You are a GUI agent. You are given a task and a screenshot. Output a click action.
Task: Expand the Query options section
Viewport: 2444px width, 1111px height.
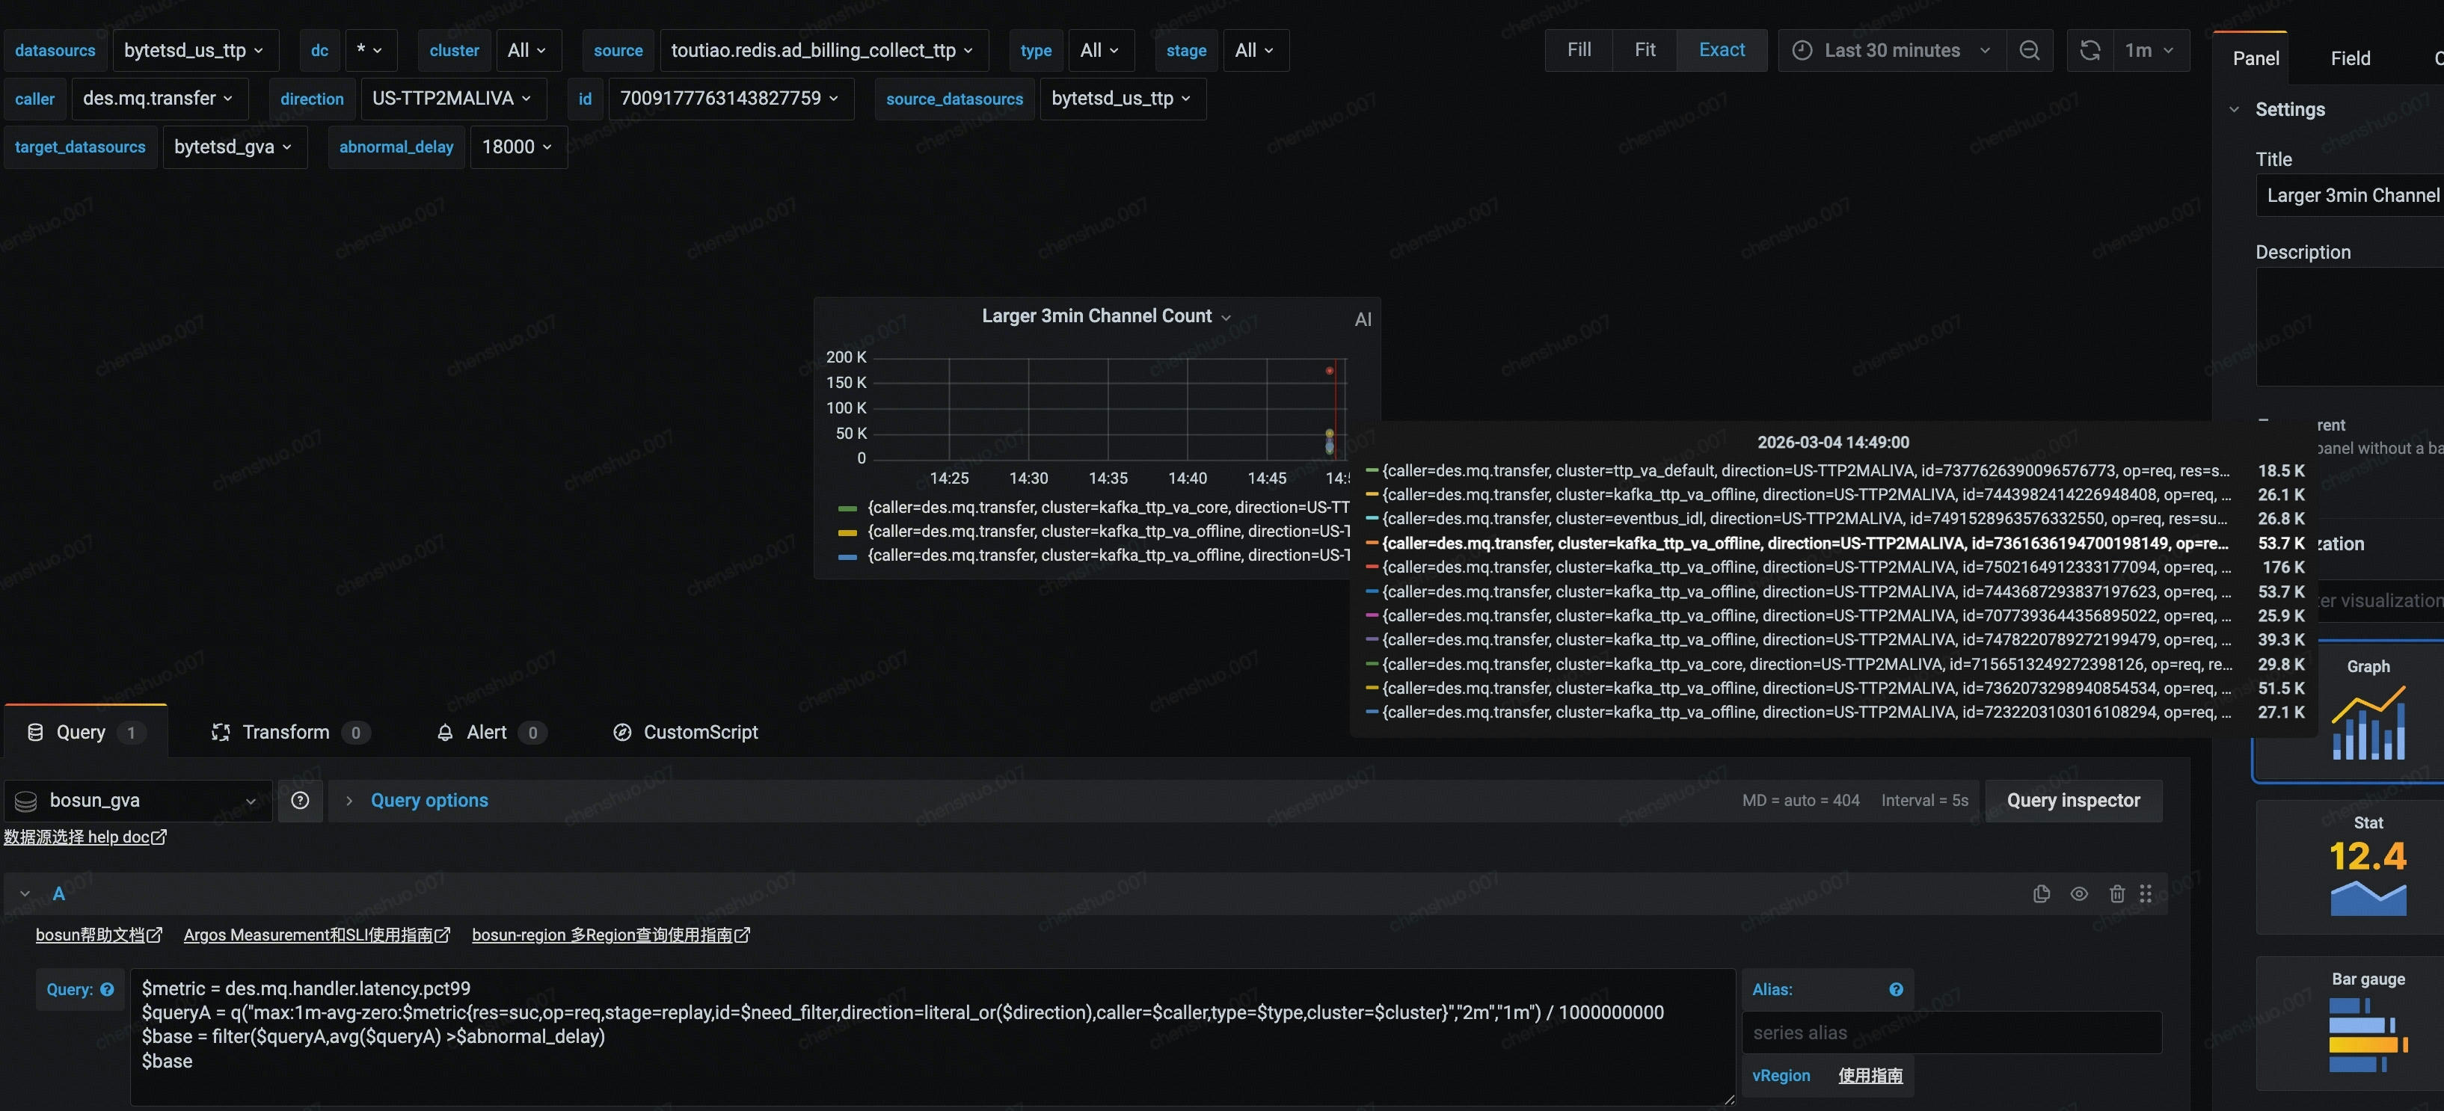click(429, 801)
